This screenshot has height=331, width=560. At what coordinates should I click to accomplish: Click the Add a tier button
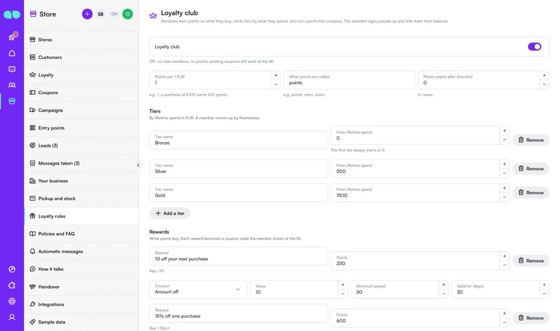170,213
